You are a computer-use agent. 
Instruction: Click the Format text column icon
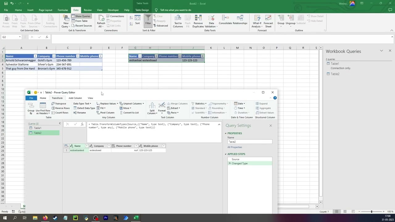point(162,108)
